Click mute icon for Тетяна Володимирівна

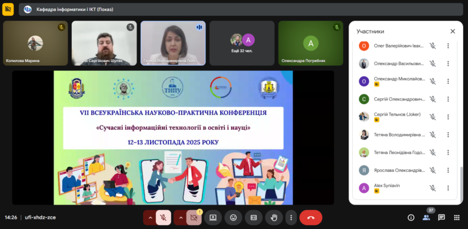pos(433,135)
